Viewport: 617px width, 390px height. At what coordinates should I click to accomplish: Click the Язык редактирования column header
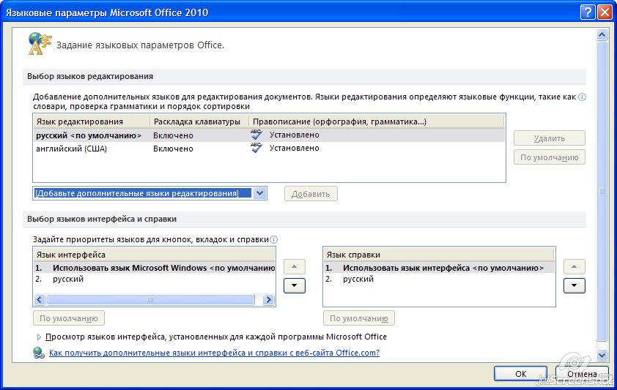point(92,121)
